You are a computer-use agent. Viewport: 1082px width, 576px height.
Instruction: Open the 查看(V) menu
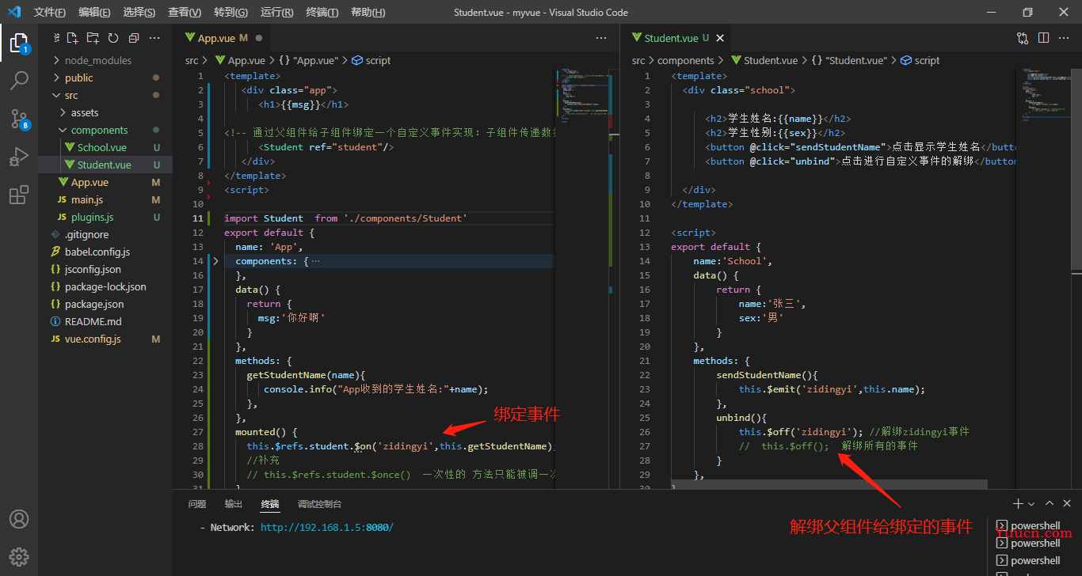[185, 12]
